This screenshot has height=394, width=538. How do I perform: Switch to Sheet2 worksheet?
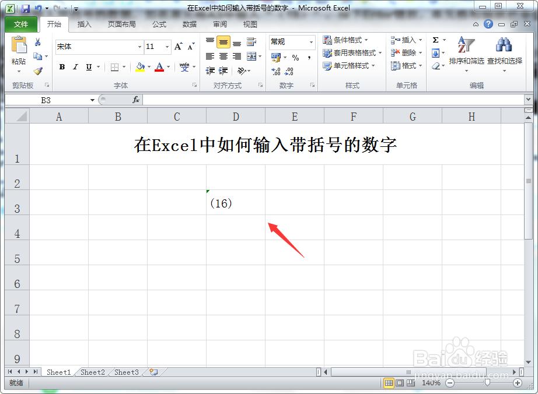pos(93,372)
